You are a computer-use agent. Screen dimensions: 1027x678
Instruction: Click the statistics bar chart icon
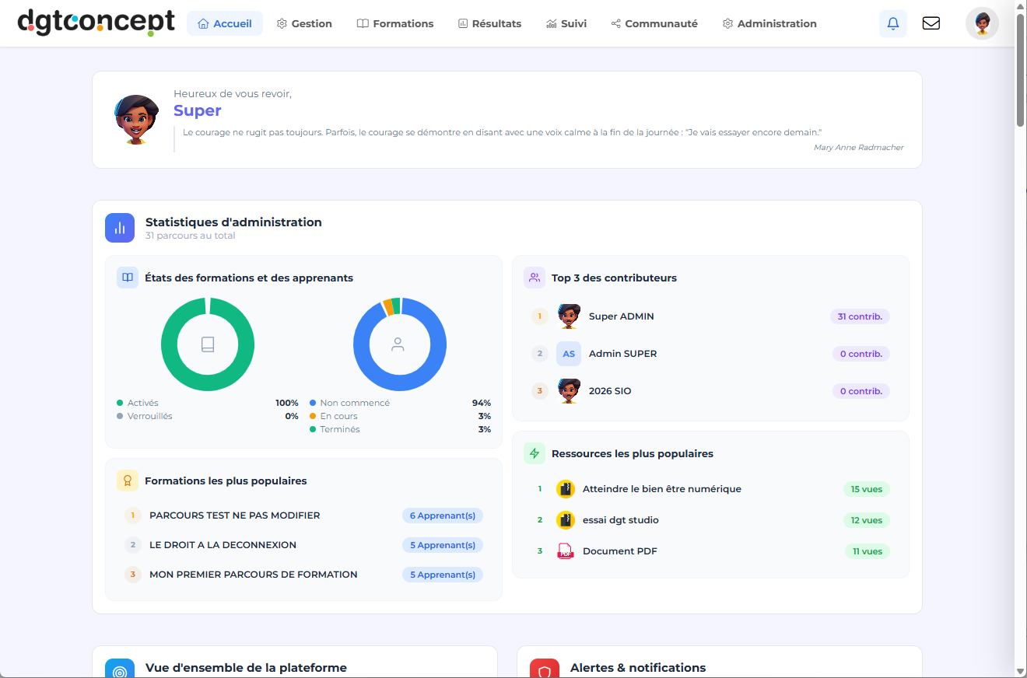tap(120, 228)
